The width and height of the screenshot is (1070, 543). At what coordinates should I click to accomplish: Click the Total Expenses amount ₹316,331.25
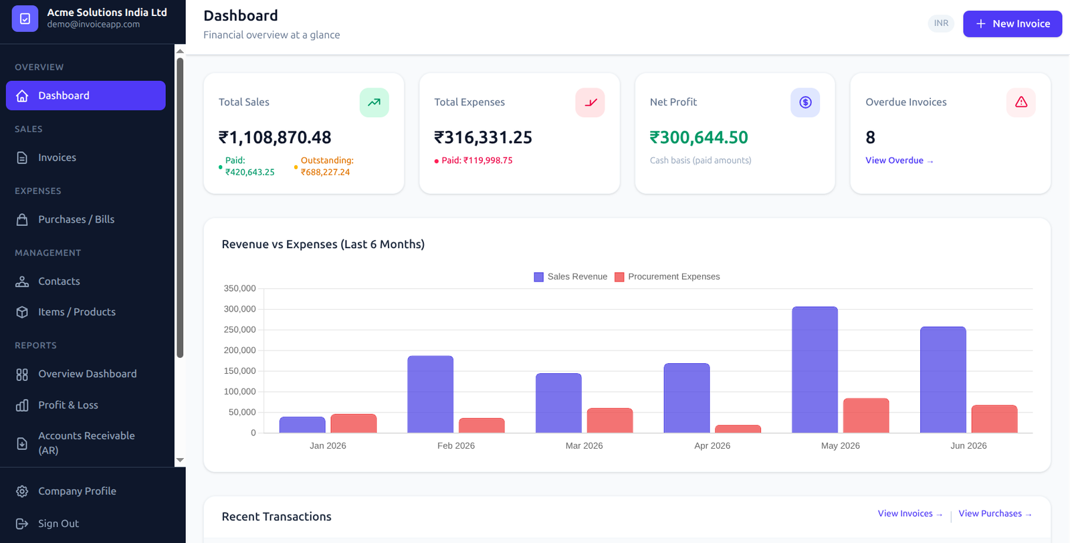(x=483, y=138)
